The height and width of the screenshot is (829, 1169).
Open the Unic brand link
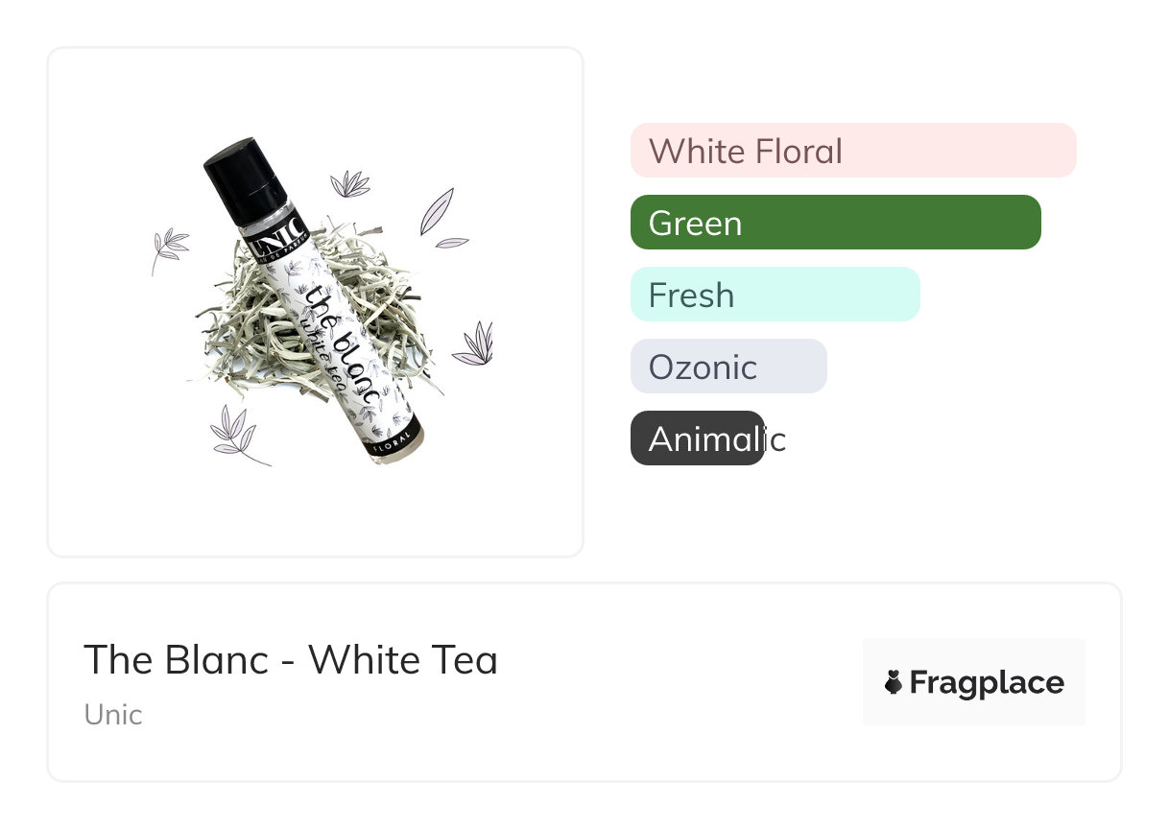click(x=113, y=715)
